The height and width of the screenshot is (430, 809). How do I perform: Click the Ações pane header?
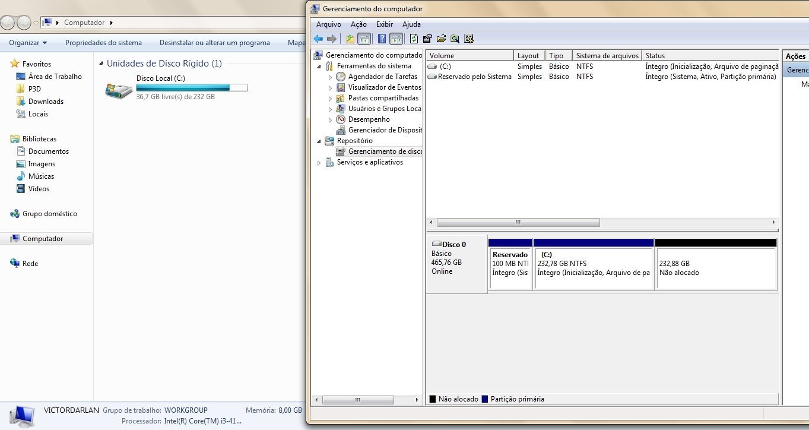pyautogui.click(x=795, y=56)
